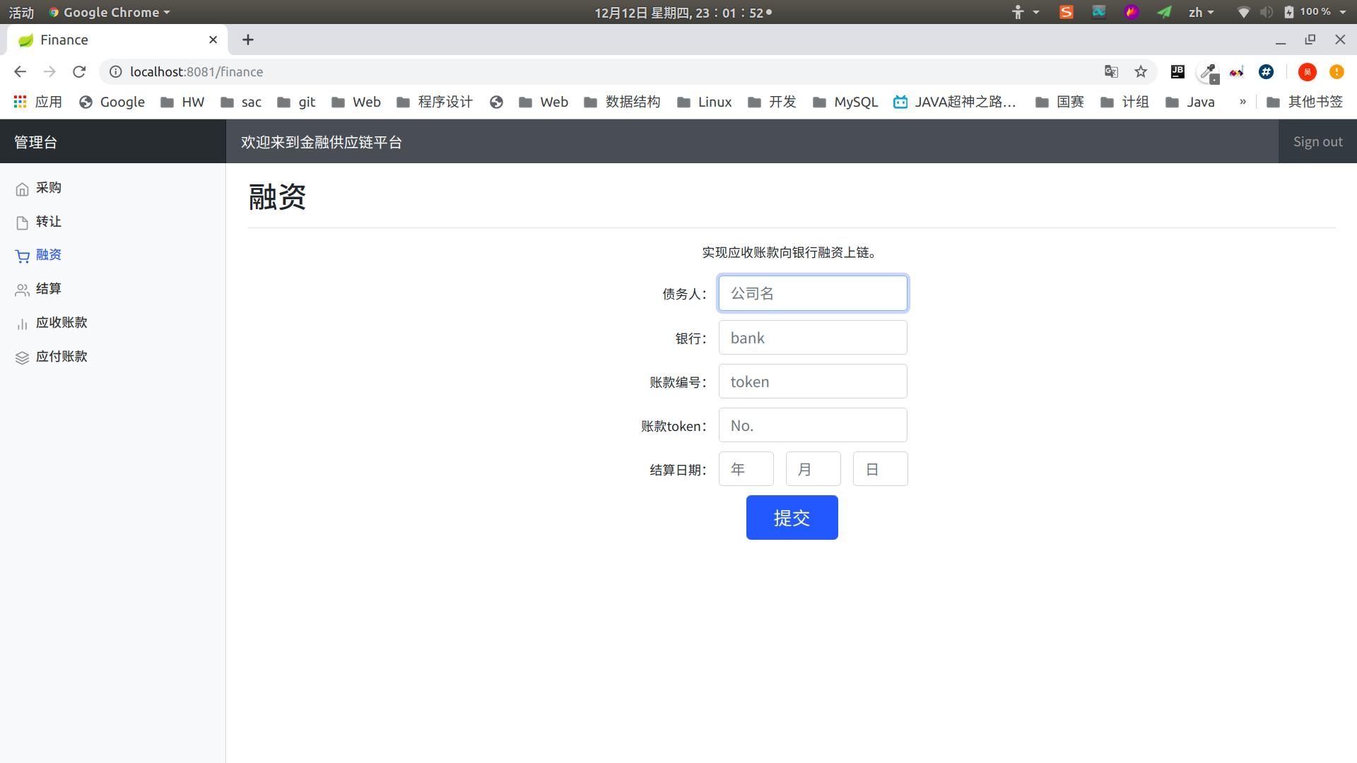Expand the hidden bookmarks overflow chevron

tap(1243, 102)
